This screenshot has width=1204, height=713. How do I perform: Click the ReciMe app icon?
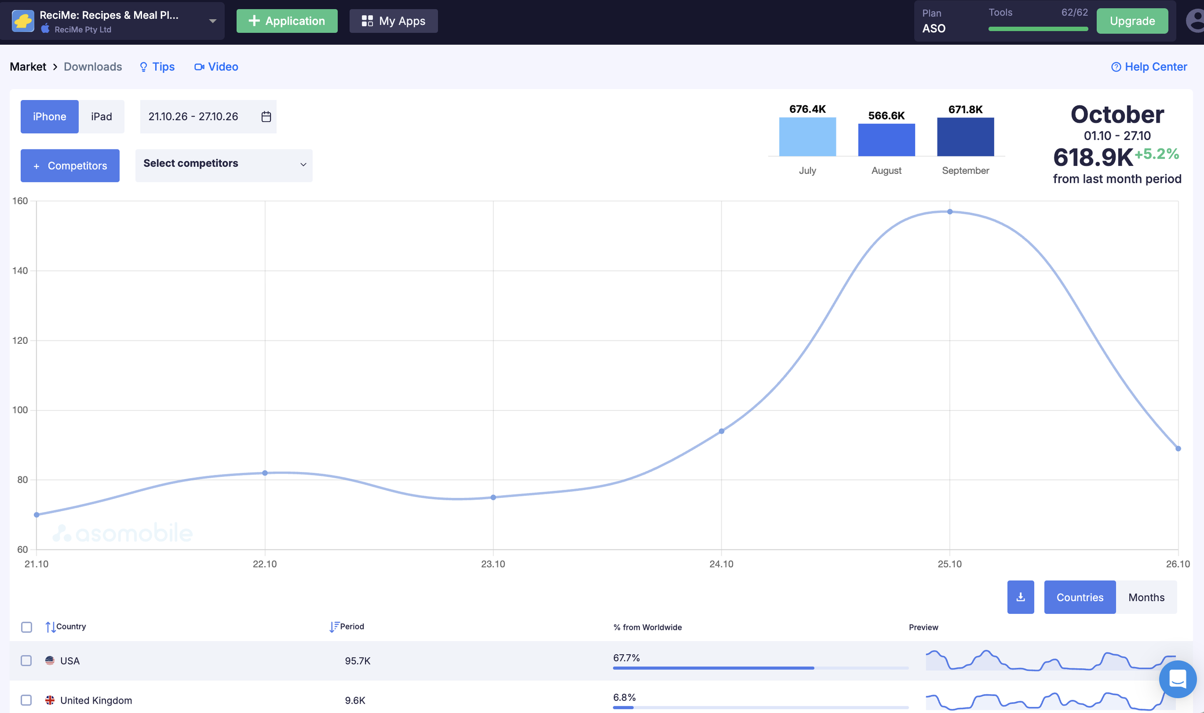click(23, 21)
